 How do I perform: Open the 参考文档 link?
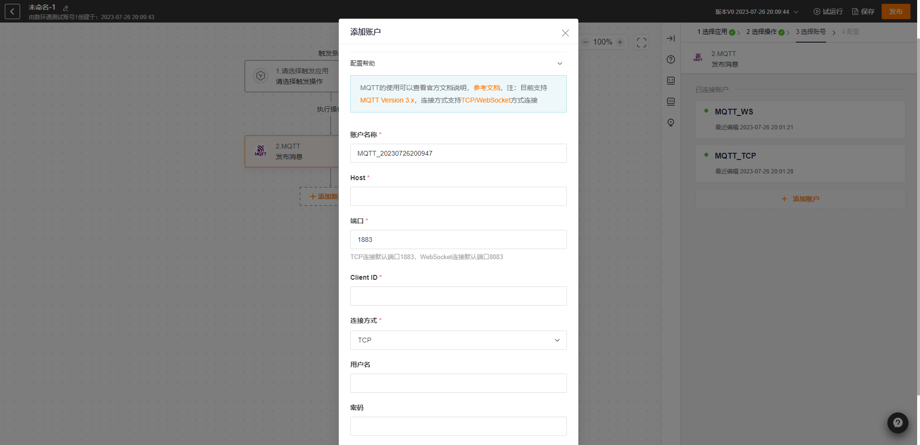click(486, 88)
